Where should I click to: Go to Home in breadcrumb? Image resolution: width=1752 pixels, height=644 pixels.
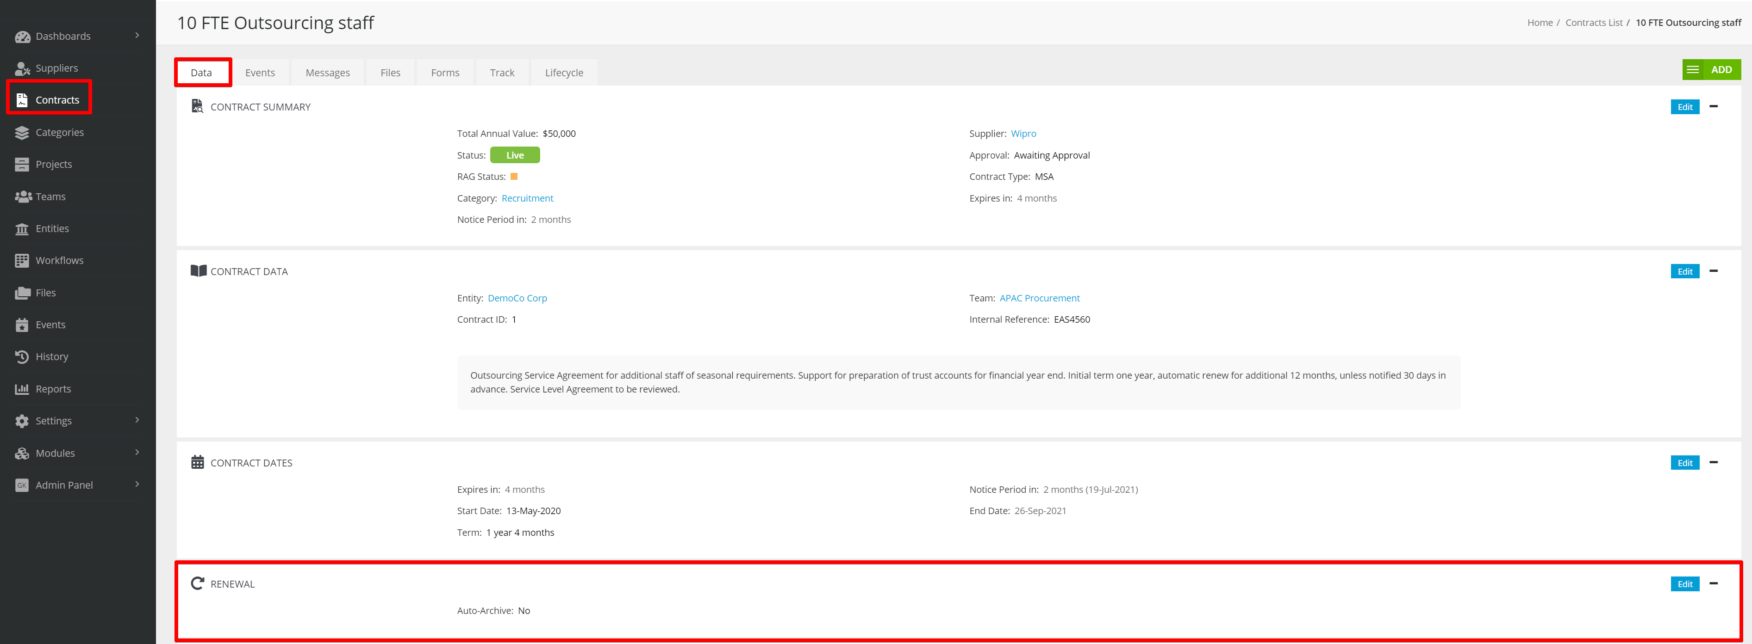[x=1540, y=22]
